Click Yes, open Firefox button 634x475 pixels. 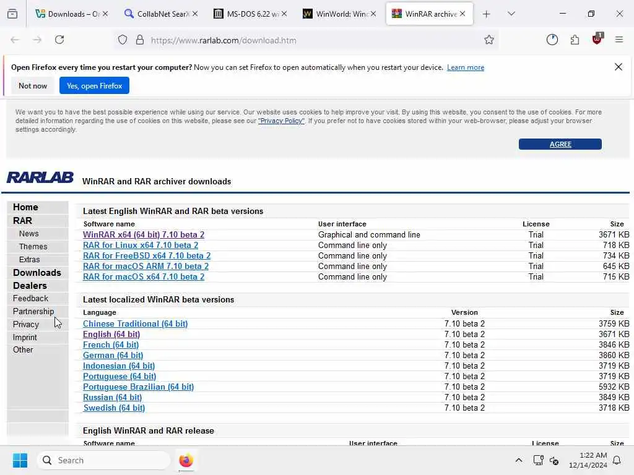[94, 85]
